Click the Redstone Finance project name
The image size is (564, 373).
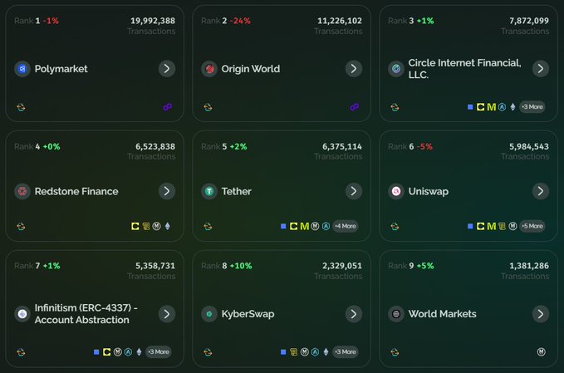click(x=76, y=191)
